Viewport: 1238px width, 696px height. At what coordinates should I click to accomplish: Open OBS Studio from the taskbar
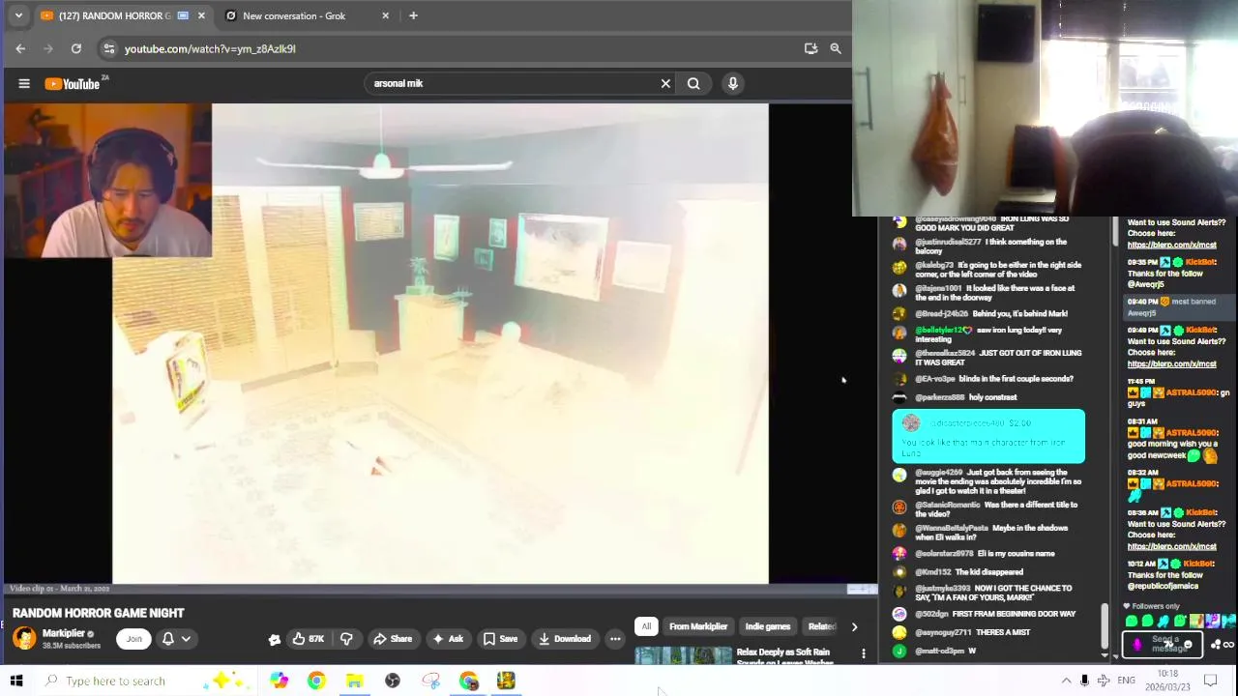[x=393, y=681]
